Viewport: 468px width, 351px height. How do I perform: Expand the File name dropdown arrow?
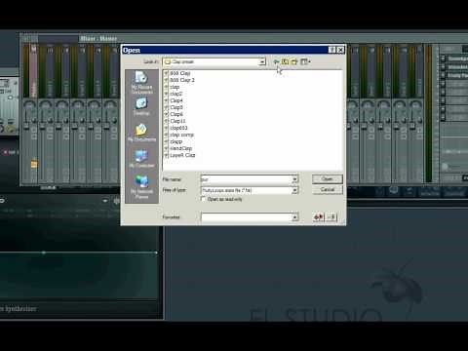pos(294,179)
